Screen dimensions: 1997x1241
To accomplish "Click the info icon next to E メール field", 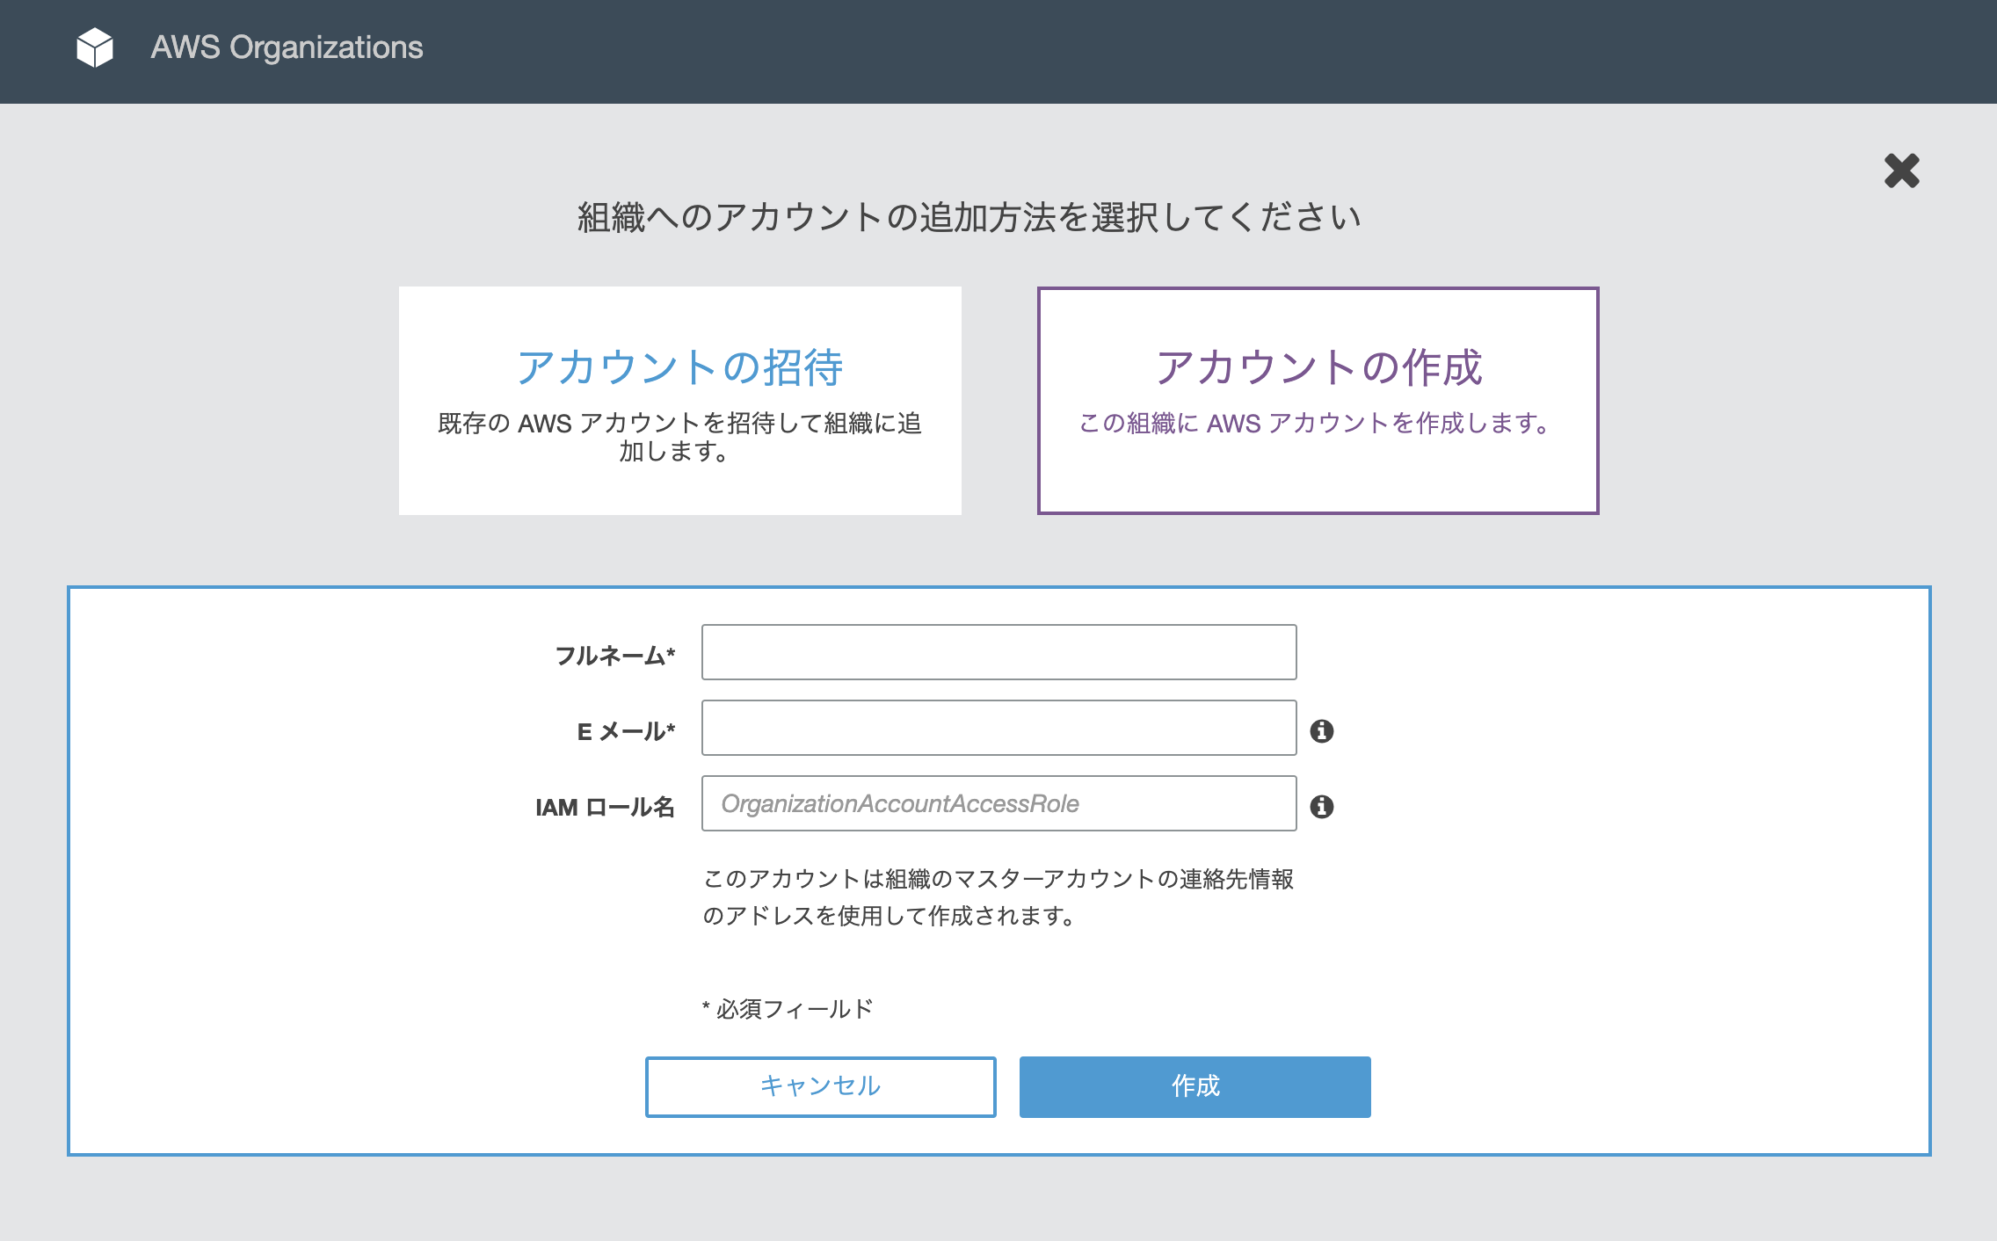I will (1321, 730).
